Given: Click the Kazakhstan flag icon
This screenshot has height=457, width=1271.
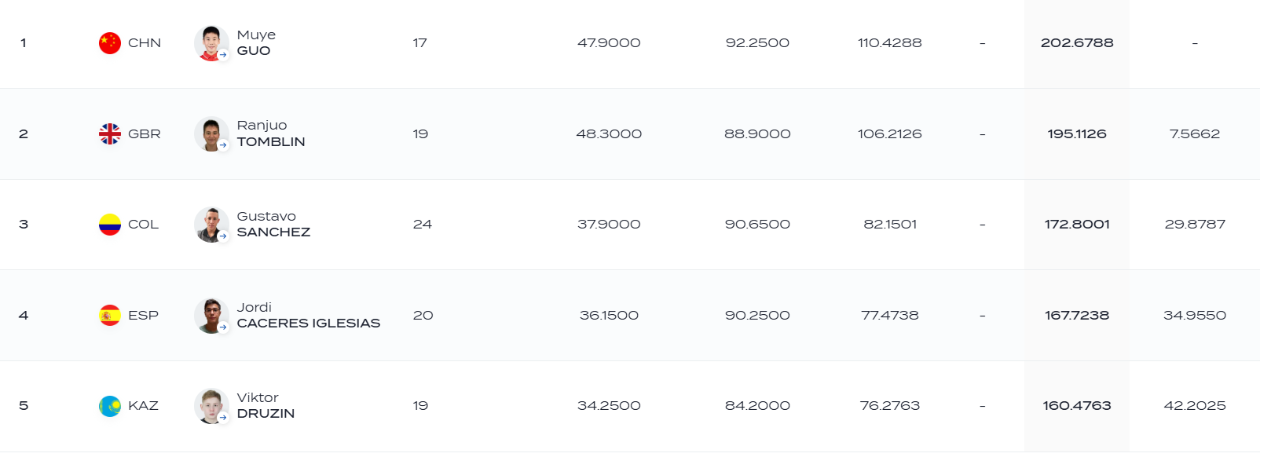Looking at the screenshot, I should [110, 406].
